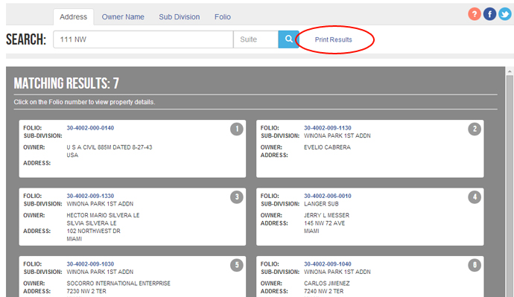The image size is (514, 297).
Task: Click result number 2 badge
Action: pos(475,129)
